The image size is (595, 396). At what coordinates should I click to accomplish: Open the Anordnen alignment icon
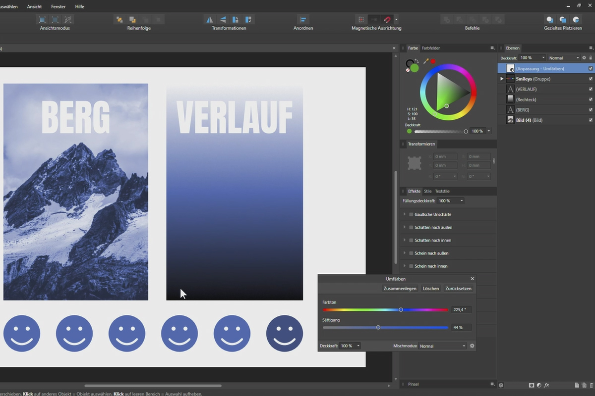pyautogui.click(x=303, y=19)
